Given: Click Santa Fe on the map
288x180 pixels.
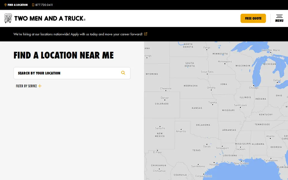Looking at the screenshot, I should 160,128.
